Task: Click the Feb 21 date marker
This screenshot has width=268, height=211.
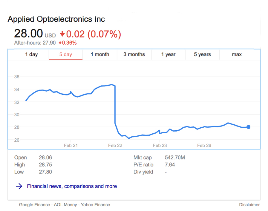Action: click(x=71, y=146)
